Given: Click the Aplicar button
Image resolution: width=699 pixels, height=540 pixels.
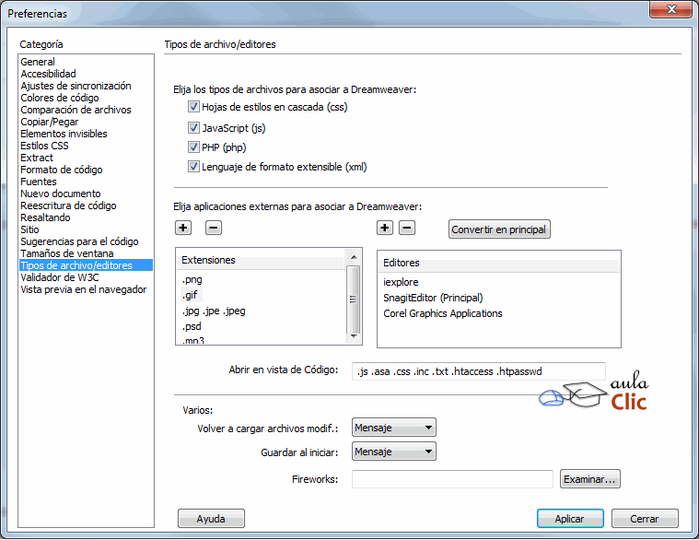Looking at the screenshot, I should pyautogui.click(x=569, y=519).
